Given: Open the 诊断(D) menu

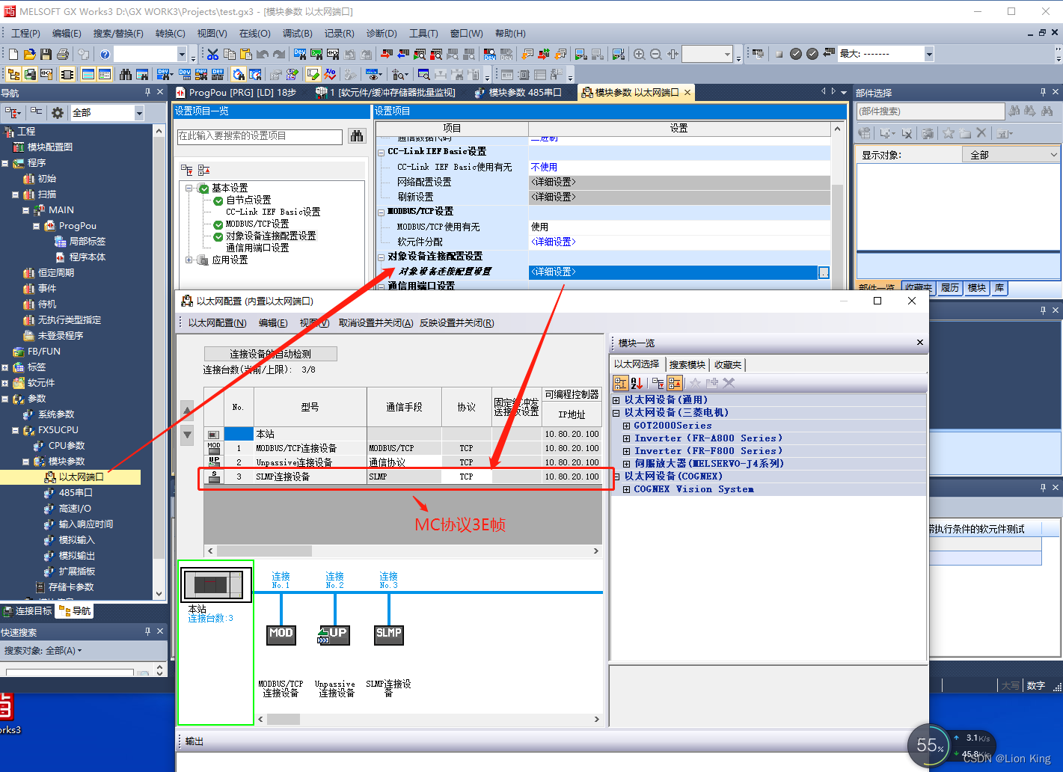Looking at the screenshot, I should click(x=382, y=33).
